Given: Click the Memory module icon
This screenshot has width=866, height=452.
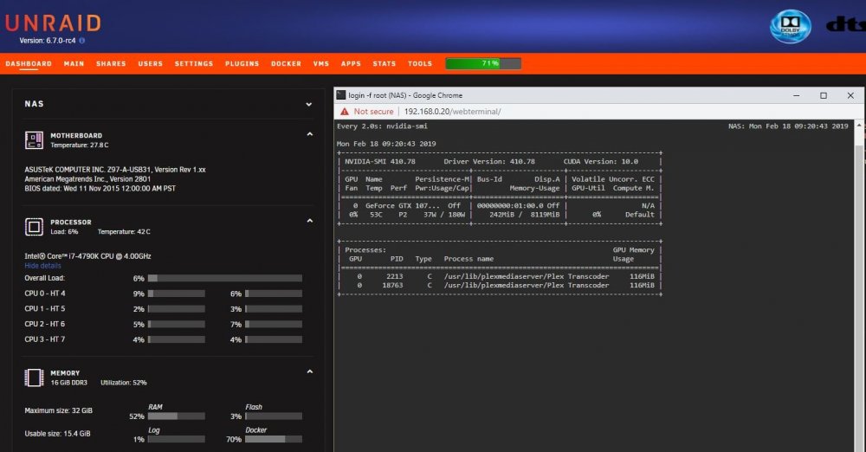Looking at the screenshot, I should pyautogui.click(x=34, y=378).
